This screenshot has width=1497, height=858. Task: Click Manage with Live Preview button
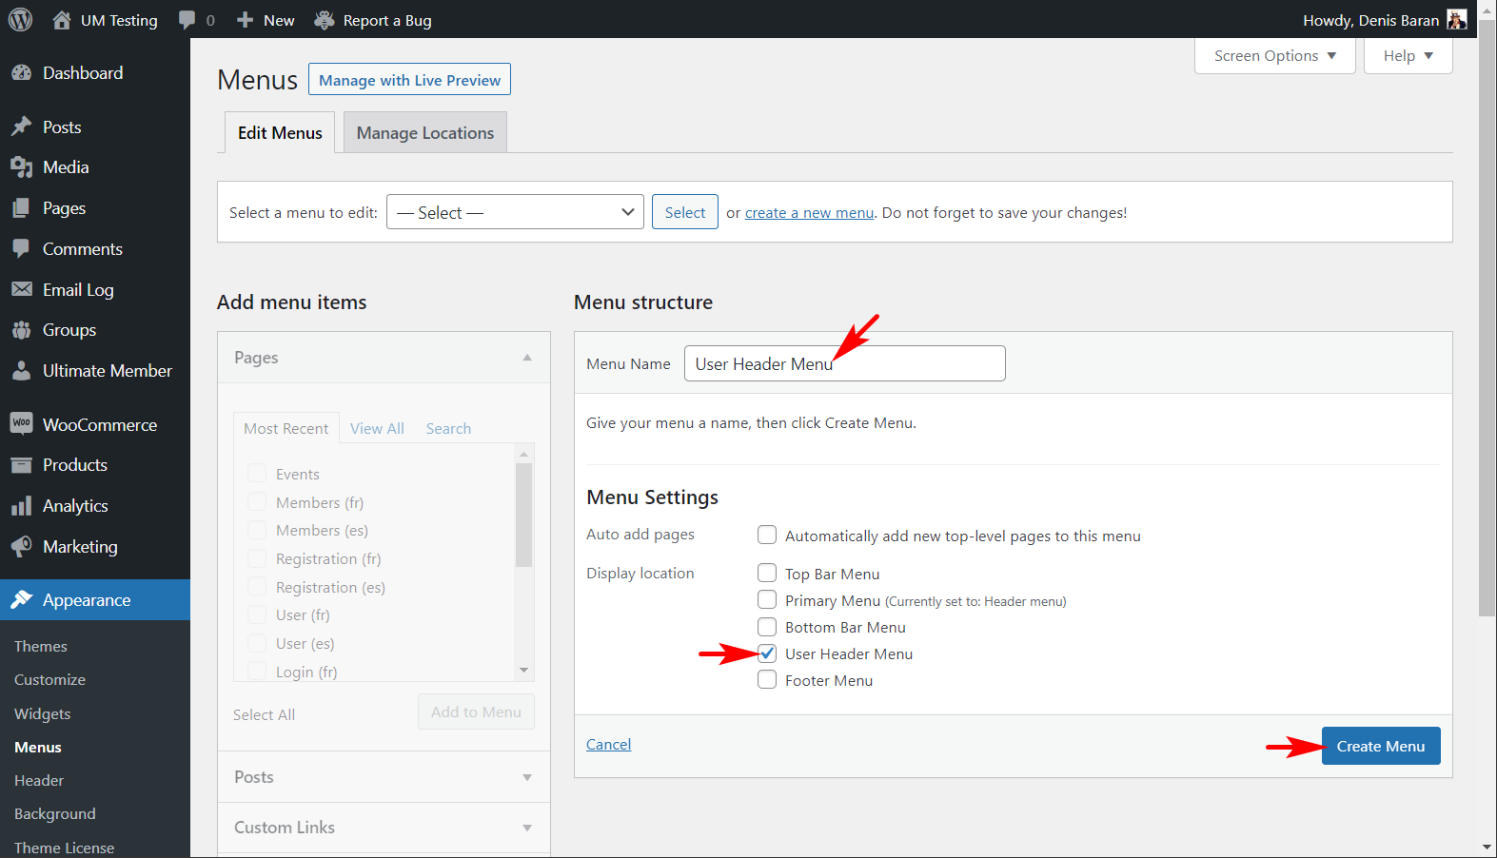click(409, 80)
